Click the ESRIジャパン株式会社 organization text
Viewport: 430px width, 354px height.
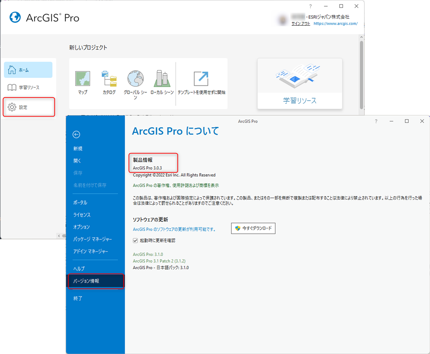point(329,17)
